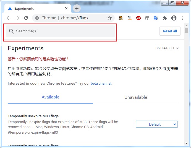
Task: Open the beta channel link
Action: [x=101, y=83]
